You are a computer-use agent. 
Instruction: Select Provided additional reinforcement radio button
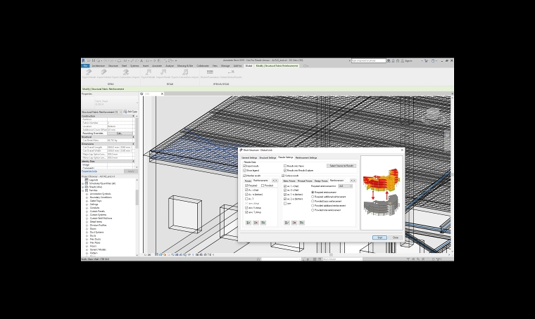point(313,206)
